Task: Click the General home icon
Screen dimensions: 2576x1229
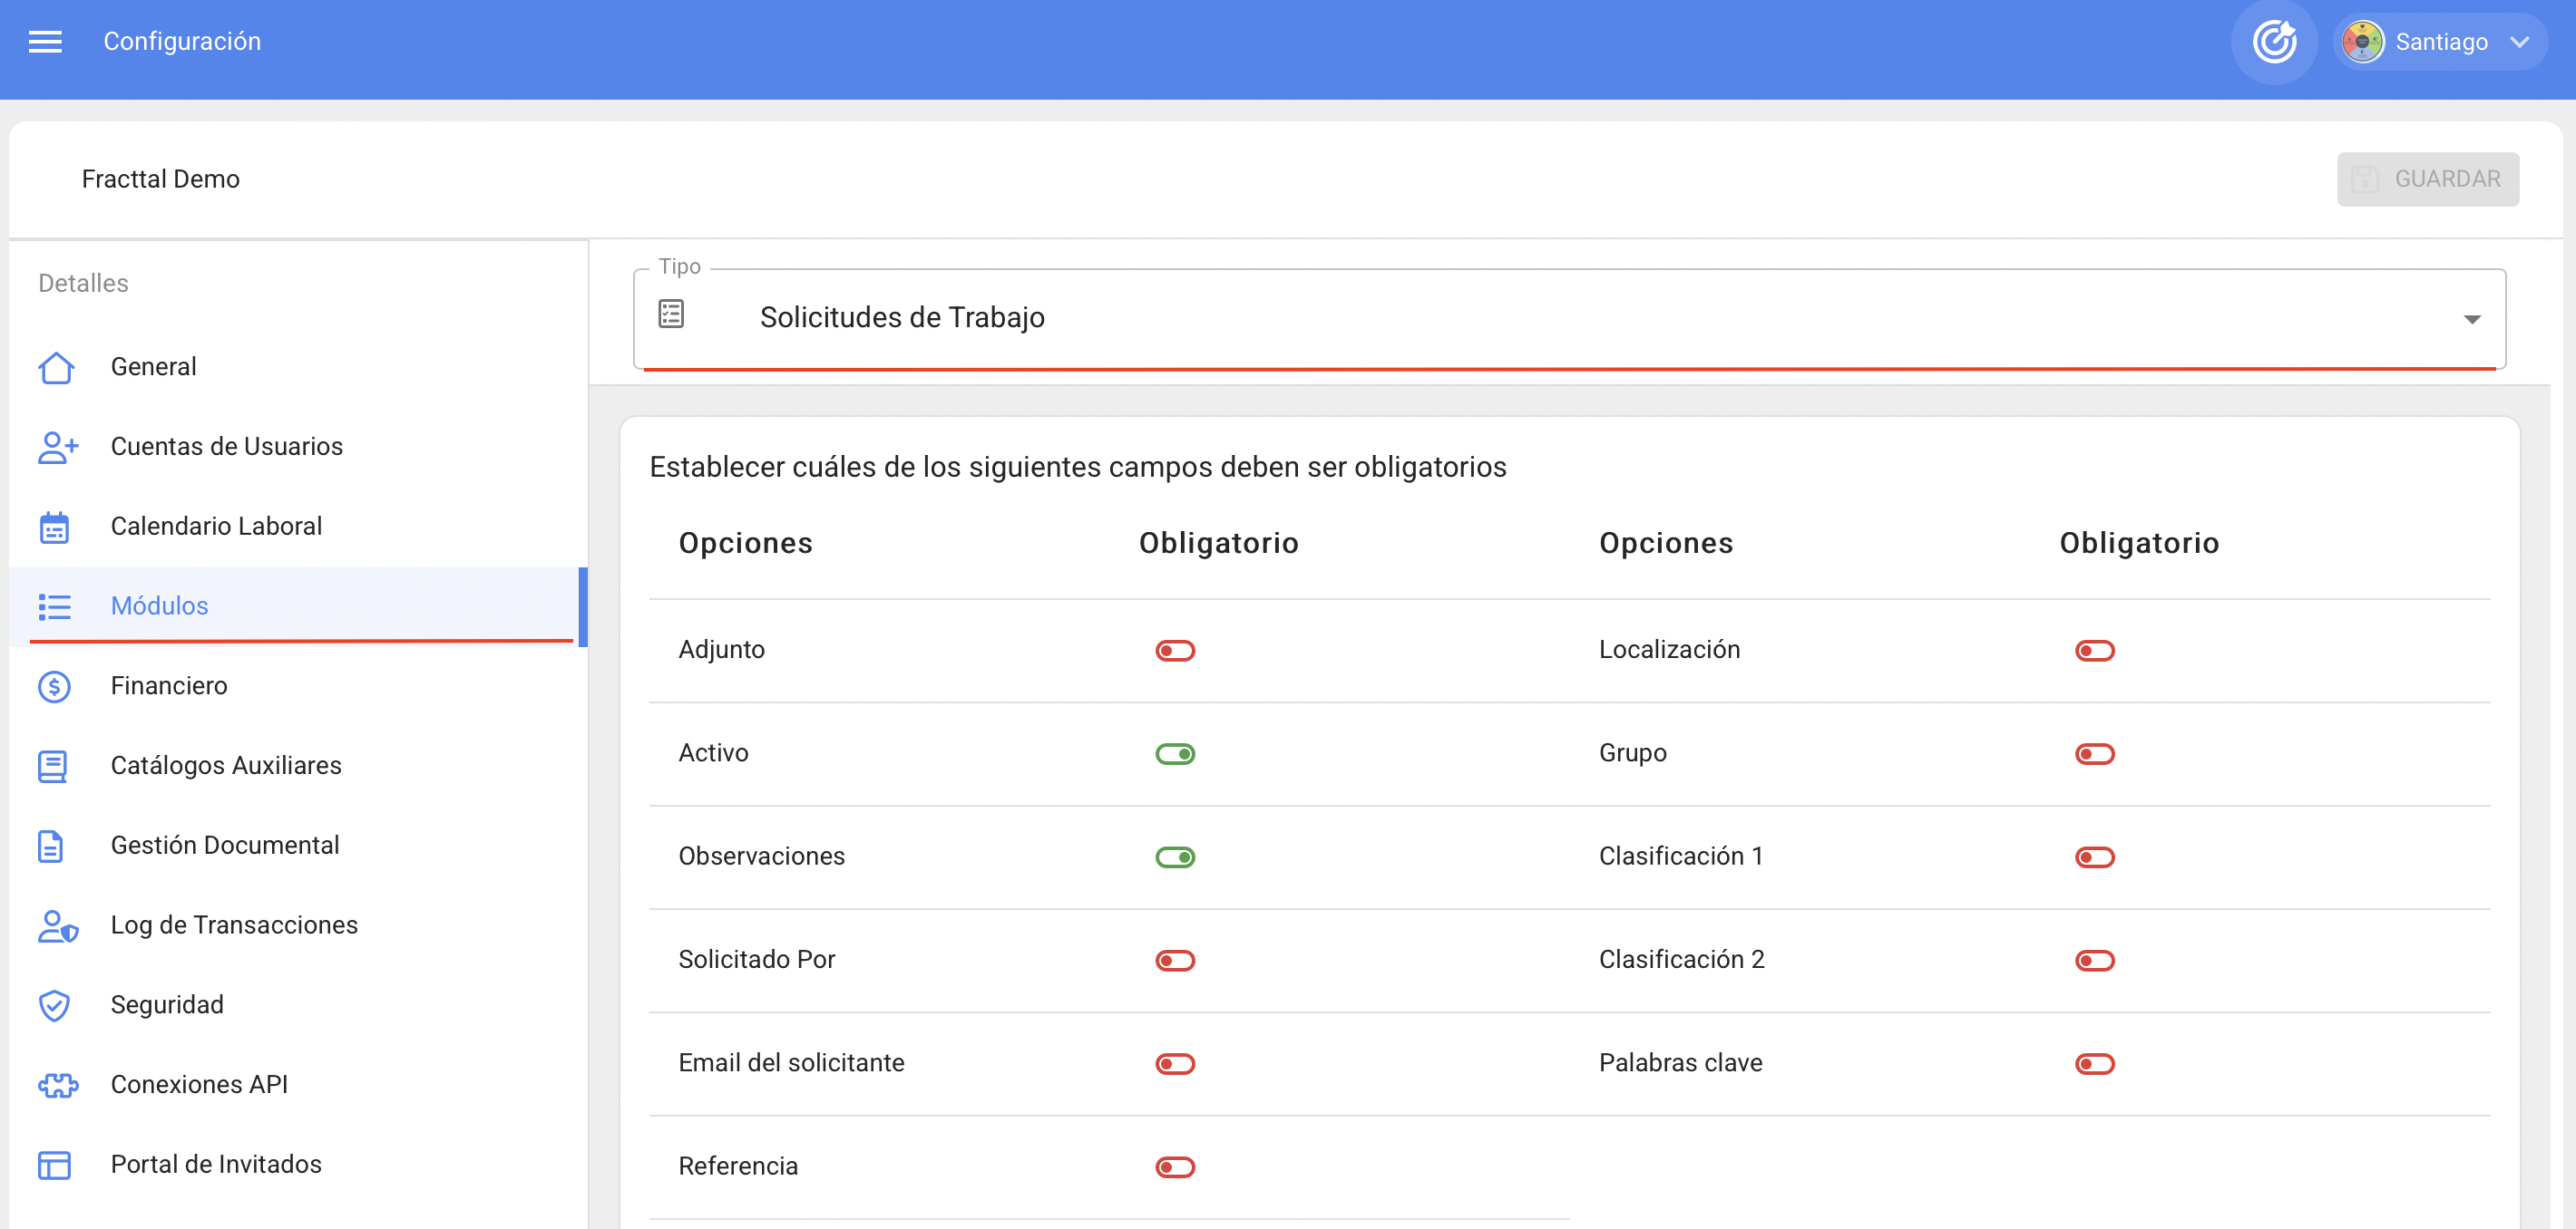Action: [x=55, y=367]
